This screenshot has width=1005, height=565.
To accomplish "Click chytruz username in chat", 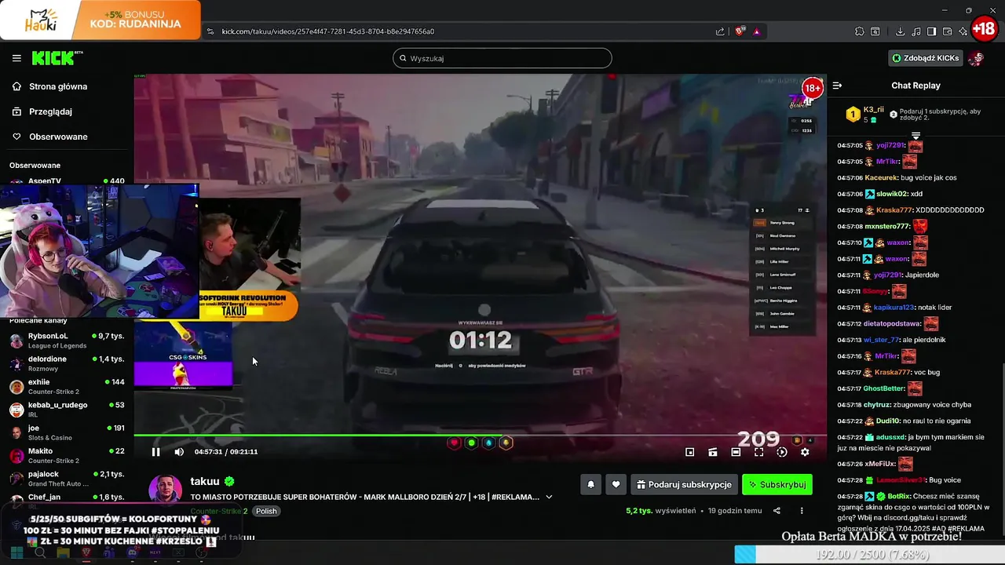I will (876, 405).
